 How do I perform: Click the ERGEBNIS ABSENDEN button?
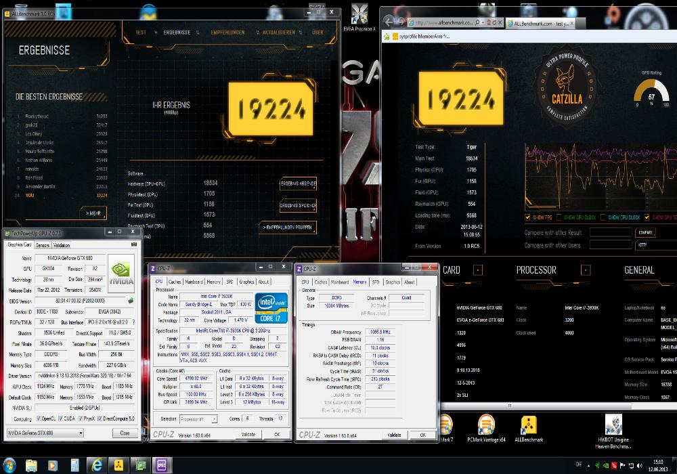coord(299,184)
